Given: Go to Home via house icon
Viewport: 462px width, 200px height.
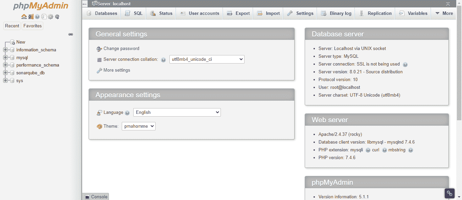Looking at the screenshot, I should [x=24, y=17].
